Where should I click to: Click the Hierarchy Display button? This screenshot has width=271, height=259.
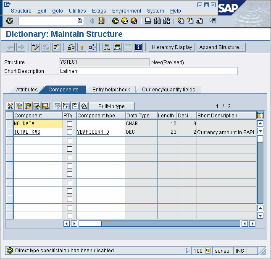click(172, 47)
